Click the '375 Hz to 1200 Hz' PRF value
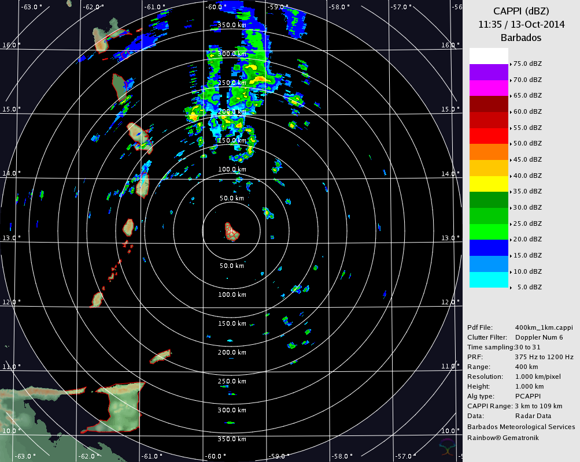 click(x=544, y=357)
